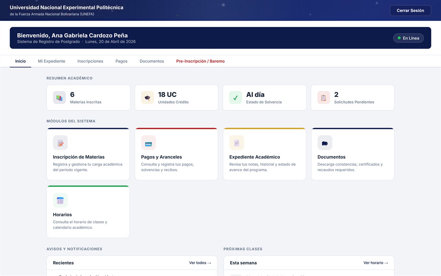Click the clipboard icon for Solicitudes Pendientes
Viewport: 441px width, 276px height.
pyautogui.click(x=324, y=98)
